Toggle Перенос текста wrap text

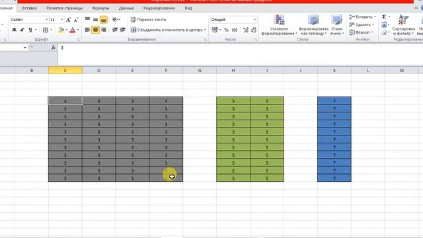pos(148,19)
